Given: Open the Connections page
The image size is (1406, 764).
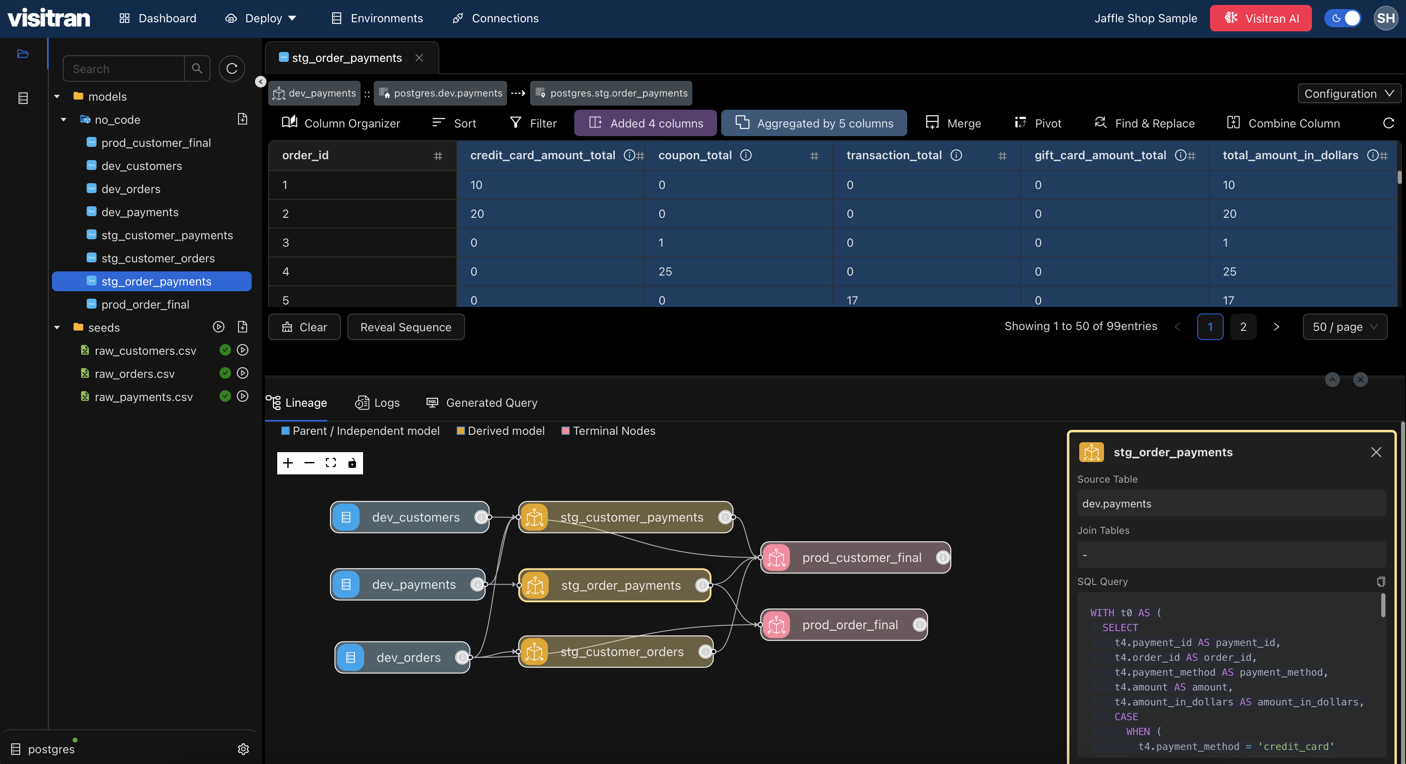Looking at the screenshot, I should coord(495,18).
